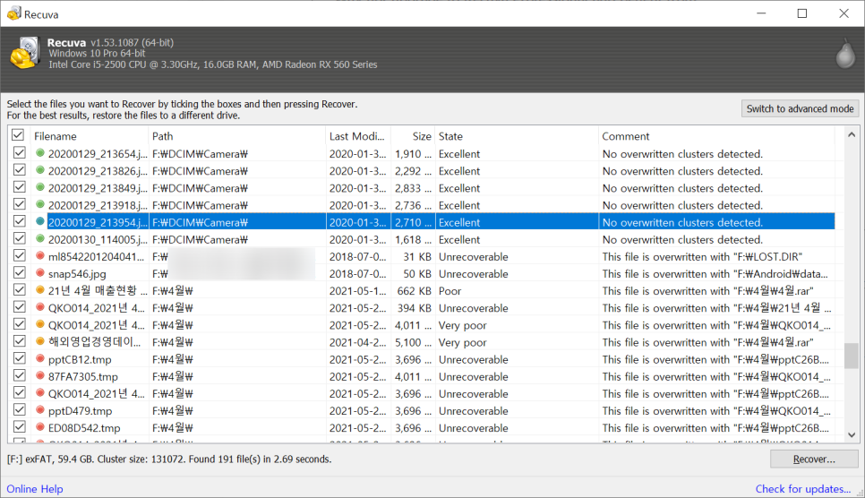Click the green status dot for 20200129_213918

pos(39,205)
